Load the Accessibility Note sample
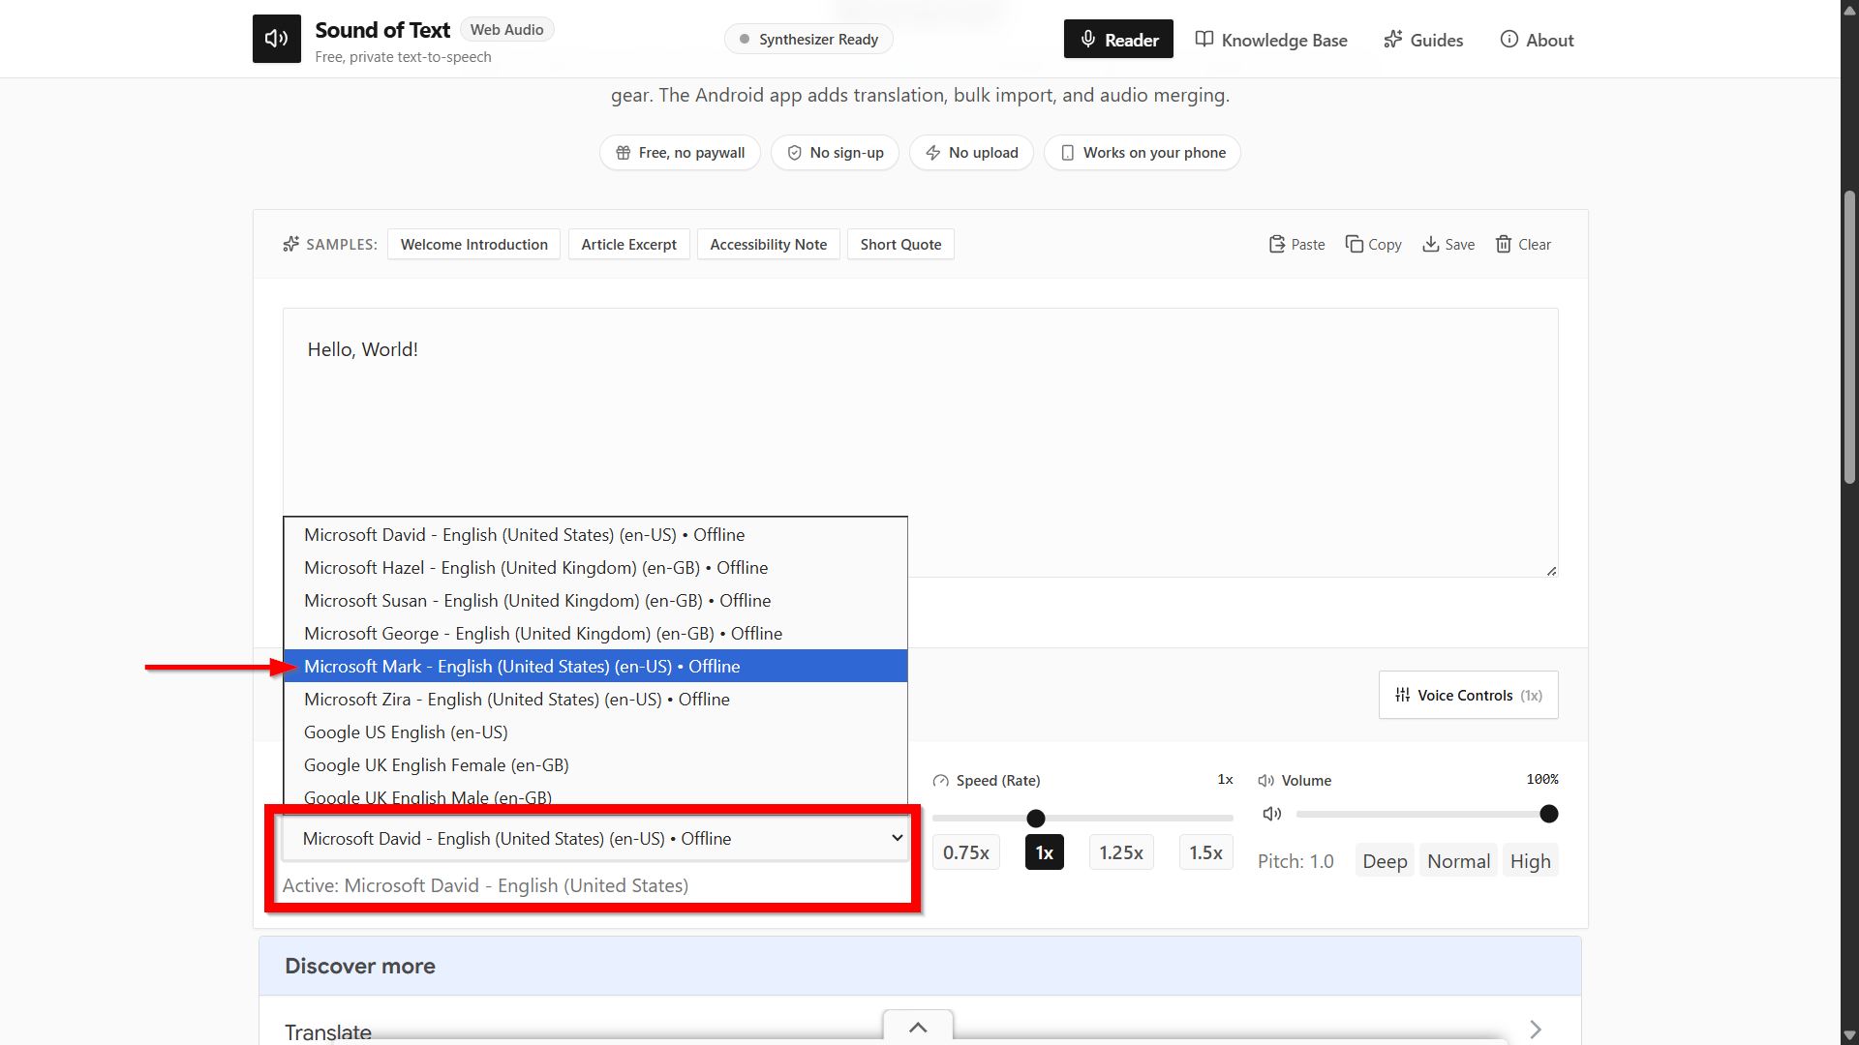1859x1045 pixels. (x=769, y=245)
